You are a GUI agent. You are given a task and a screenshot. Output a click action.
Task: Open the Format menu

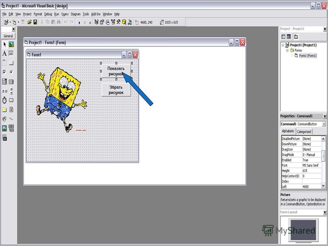pos(38,14)
